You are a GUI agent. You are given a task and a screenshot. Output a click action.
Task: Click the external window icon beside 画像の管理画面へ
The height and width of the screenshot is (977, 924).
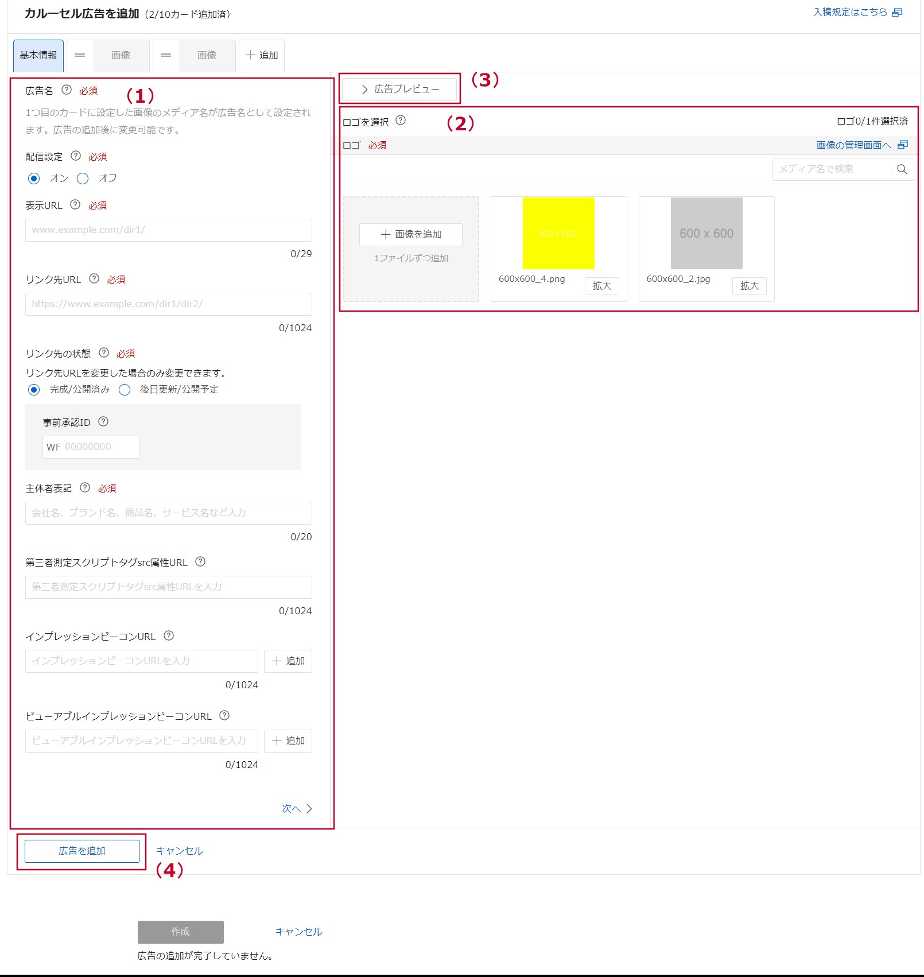pos(903,145)
